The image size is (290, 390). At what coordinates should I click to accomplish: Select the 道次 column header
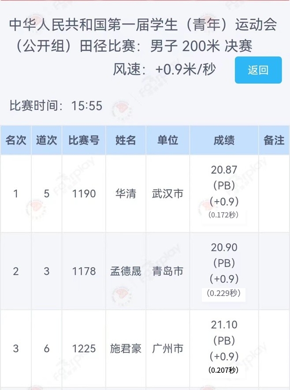point(46,140)
